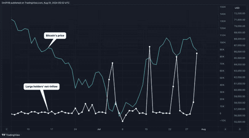Click the Aug marker on time axis

pos(203,129)
